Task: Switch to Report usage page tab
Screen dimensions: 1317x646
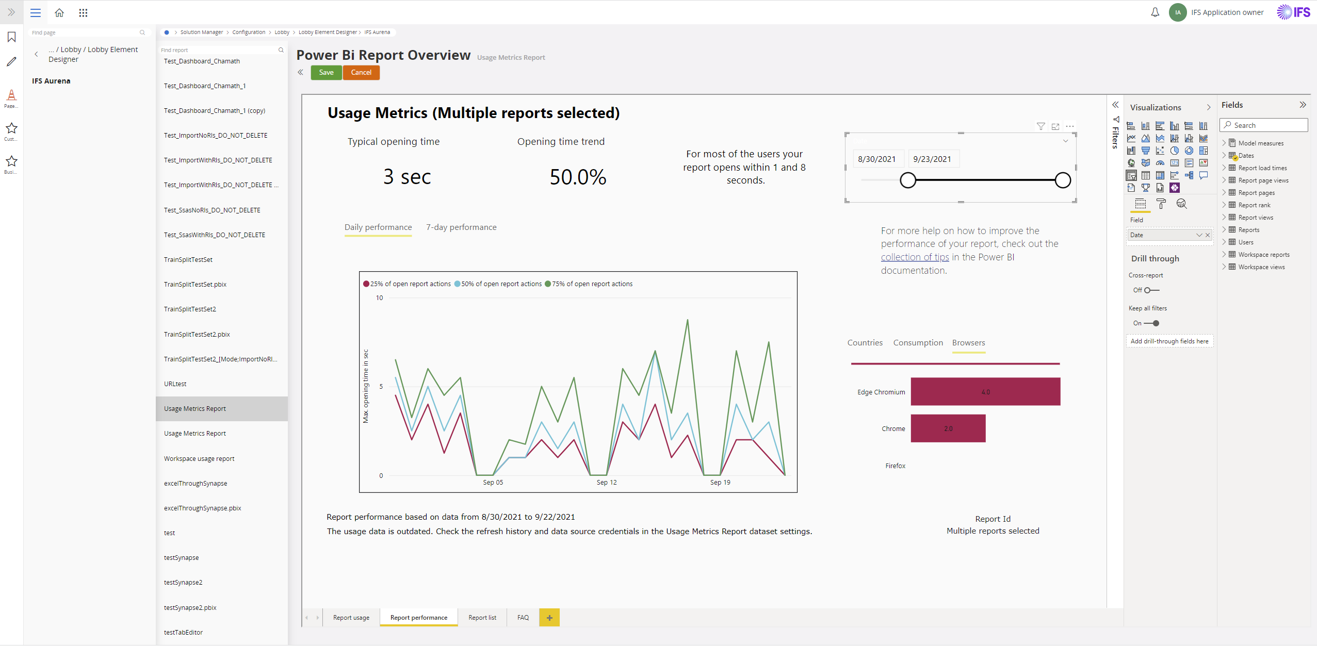Action: pyautogui.click(x=351, y=618)
